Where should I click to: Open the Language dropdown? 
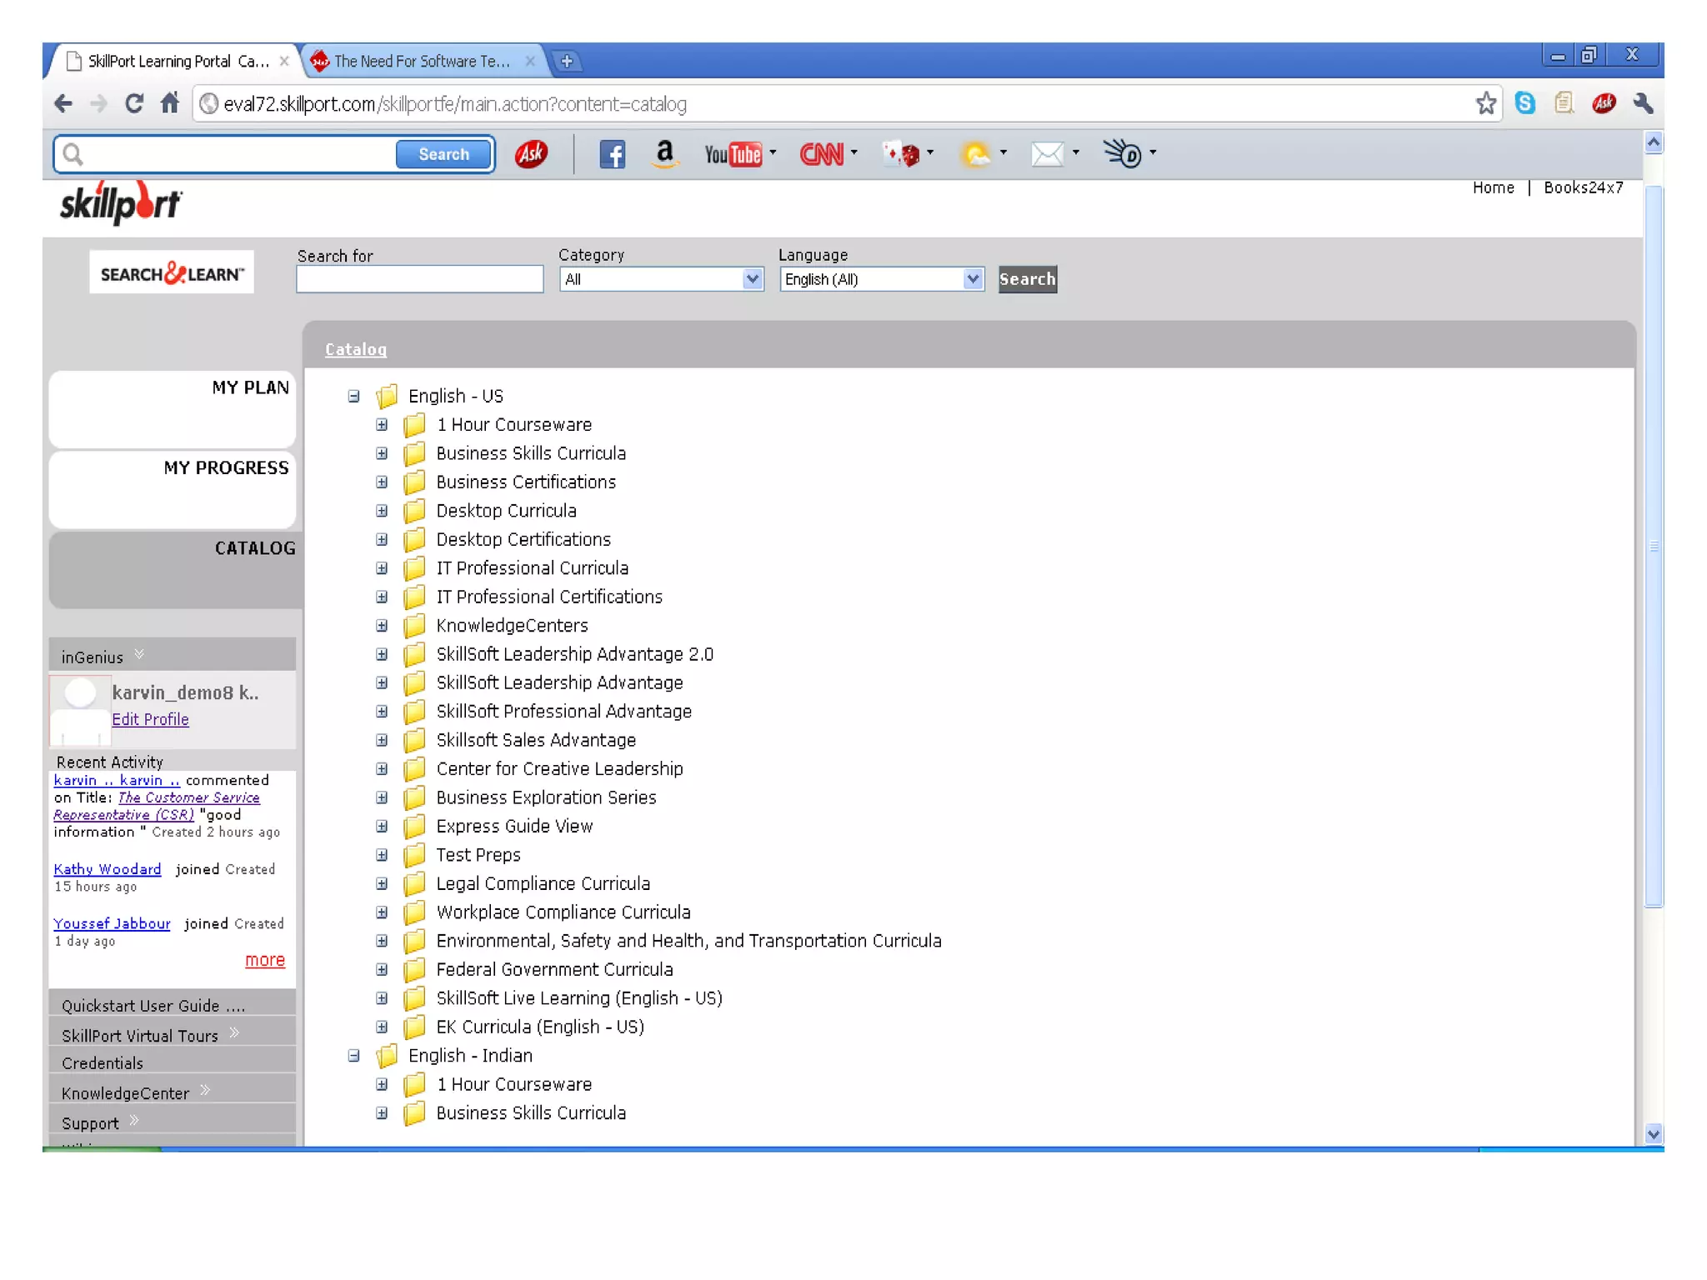coord(881,279)
